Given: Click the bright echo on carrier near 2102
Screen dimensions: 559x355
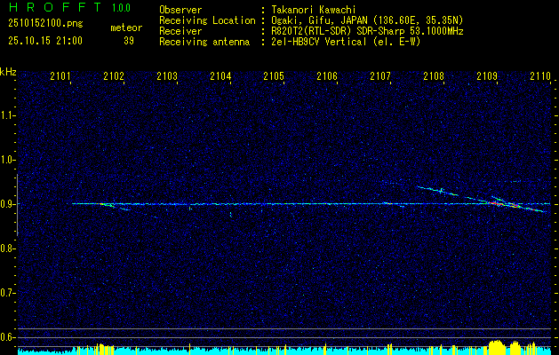Looking at the screenshot, I should point(106,204).
